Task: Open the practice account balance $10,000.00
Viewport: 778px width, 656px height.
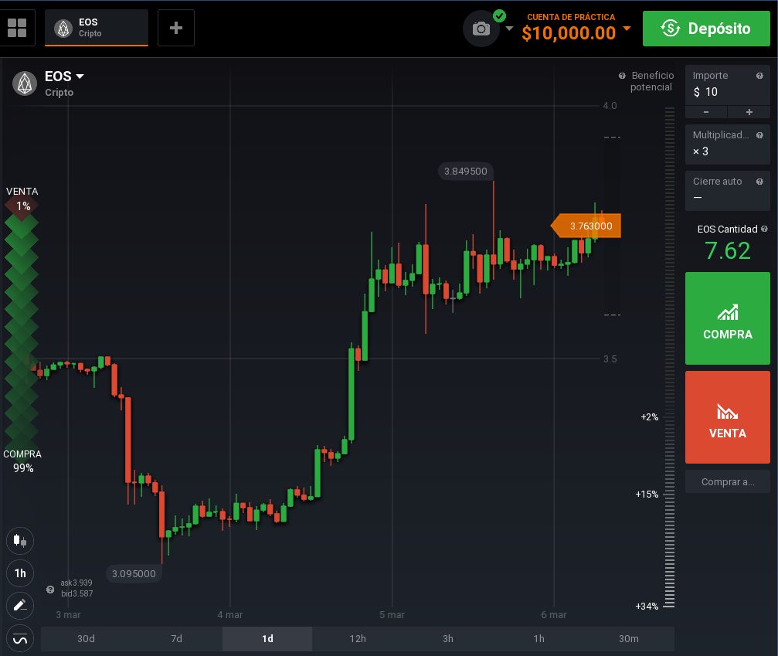Action: pyautogui.click(x=569, y=33)
